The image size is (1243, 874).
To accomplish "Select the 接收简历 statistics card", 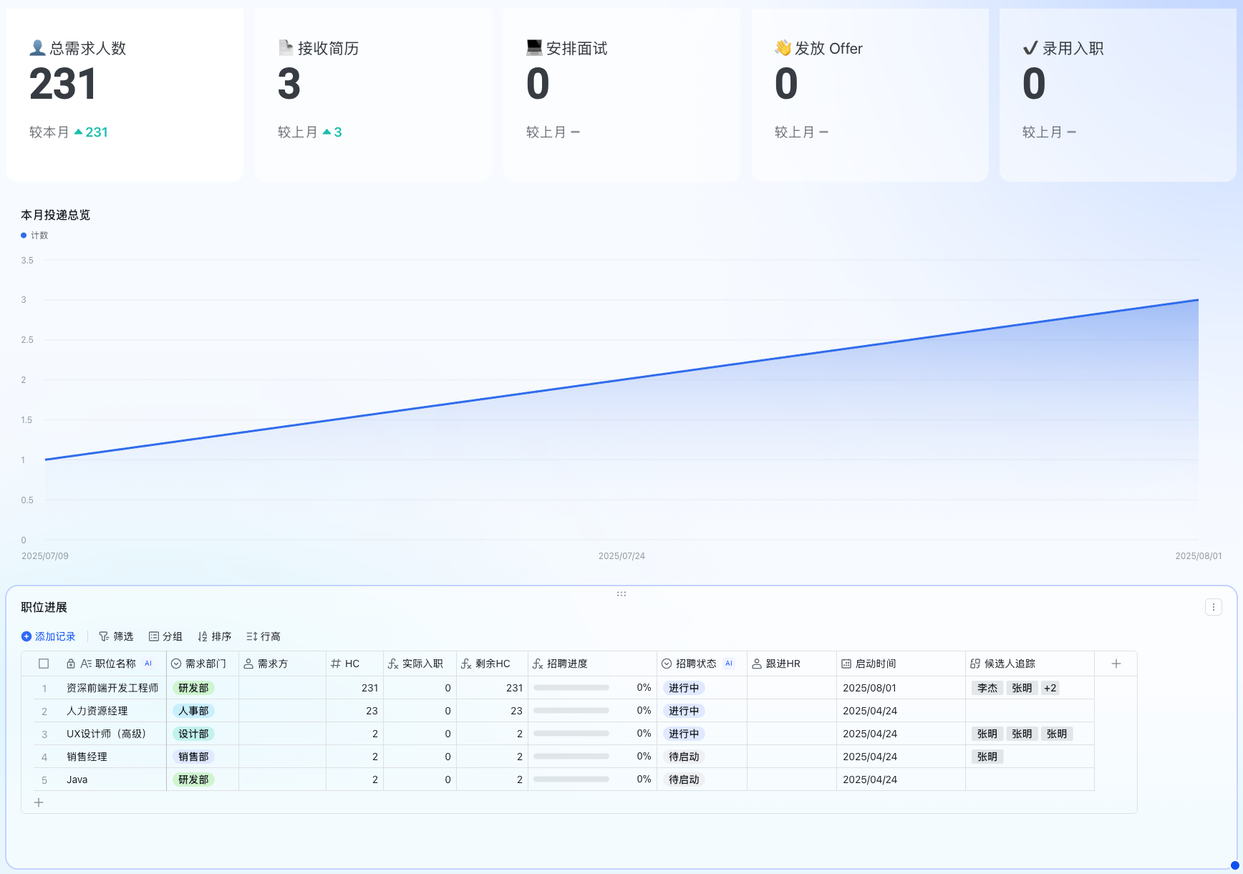I will click(372, 94).
